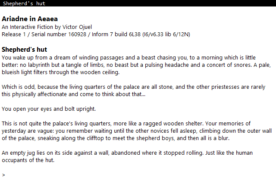Image resolution: width=276 pixels, height=181 pixels.
Task: Click the "Ariadne in Aeaea" game title
Action: [x=30, y=19]
